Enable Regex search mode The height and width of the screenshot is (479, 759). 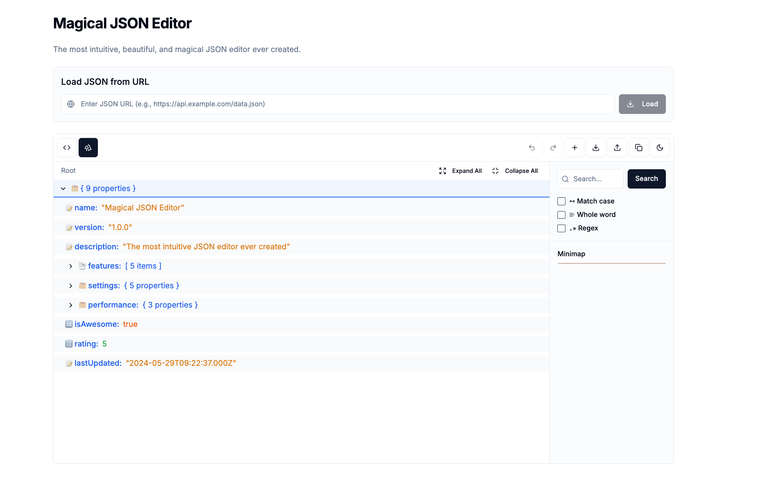click(561, 228)
